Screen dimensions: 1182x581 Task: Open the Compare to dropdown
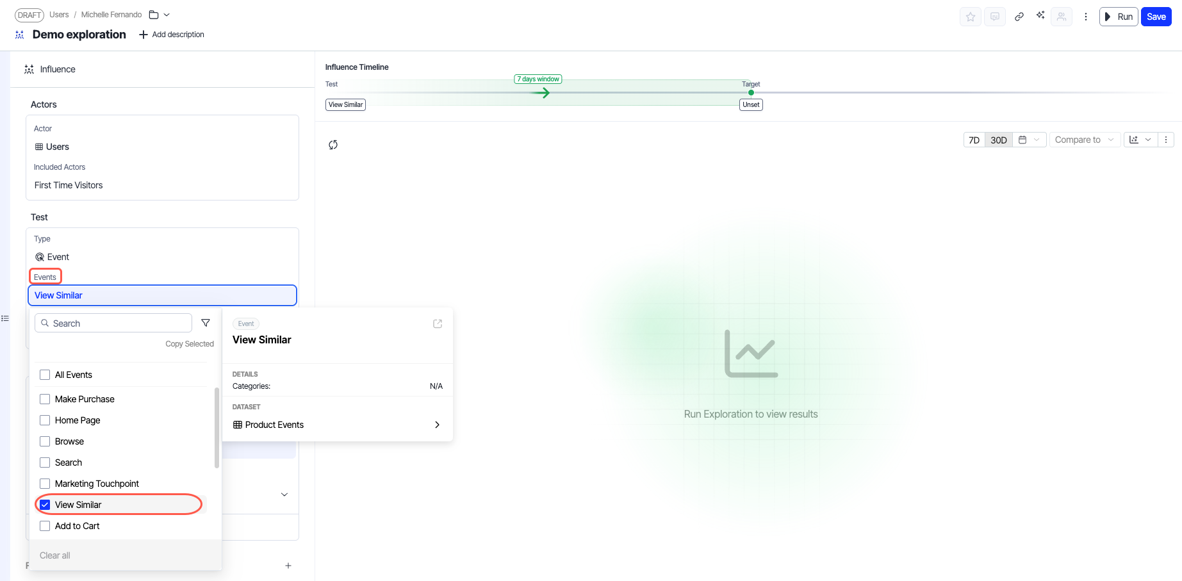[x=1084, y=140]
